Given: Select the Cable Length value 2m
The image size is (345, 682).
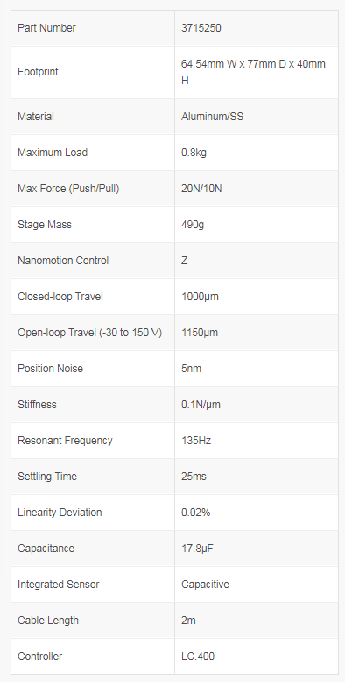Looking at the screenshot, I should click(x=188, y=621).
